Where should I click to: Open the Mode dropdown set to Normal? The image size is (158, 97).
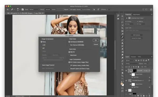34,9
